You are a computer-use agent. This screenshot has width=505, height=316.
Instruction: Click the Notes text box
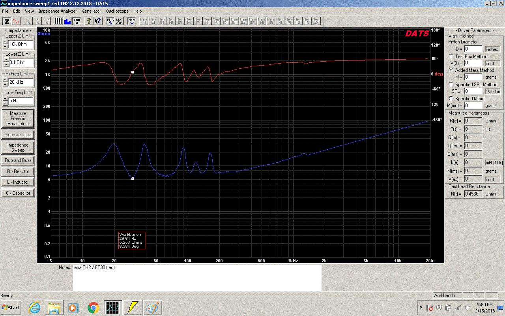pyautogui.click(x=197, y=278)
